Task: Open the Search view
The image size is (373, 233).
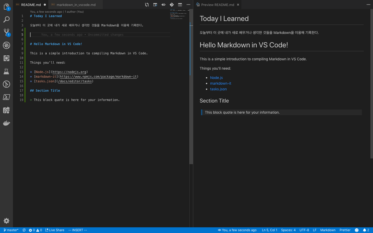Action: pyautogui.click(x=6, y=19)
